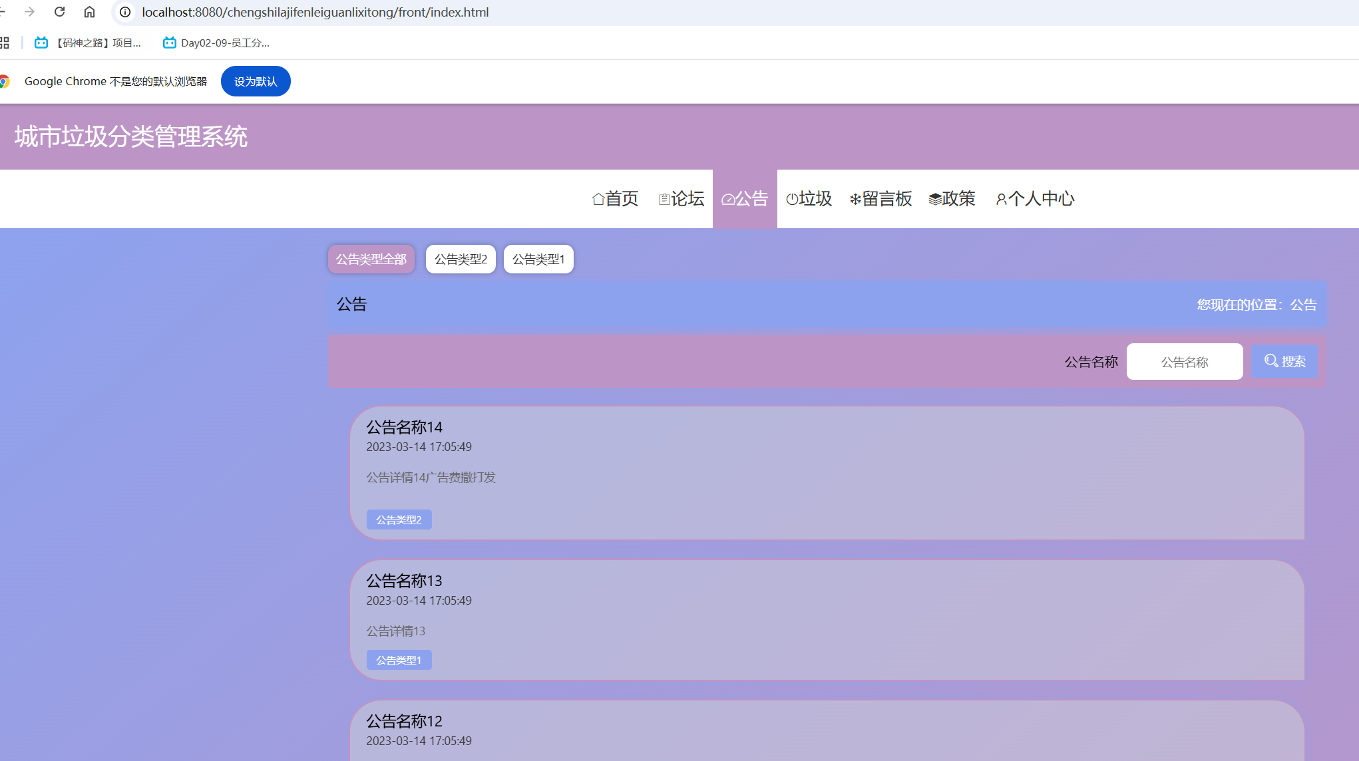Open 个人中心 personal center
Screen dimensions: 1359x761
pos(1035,198)
